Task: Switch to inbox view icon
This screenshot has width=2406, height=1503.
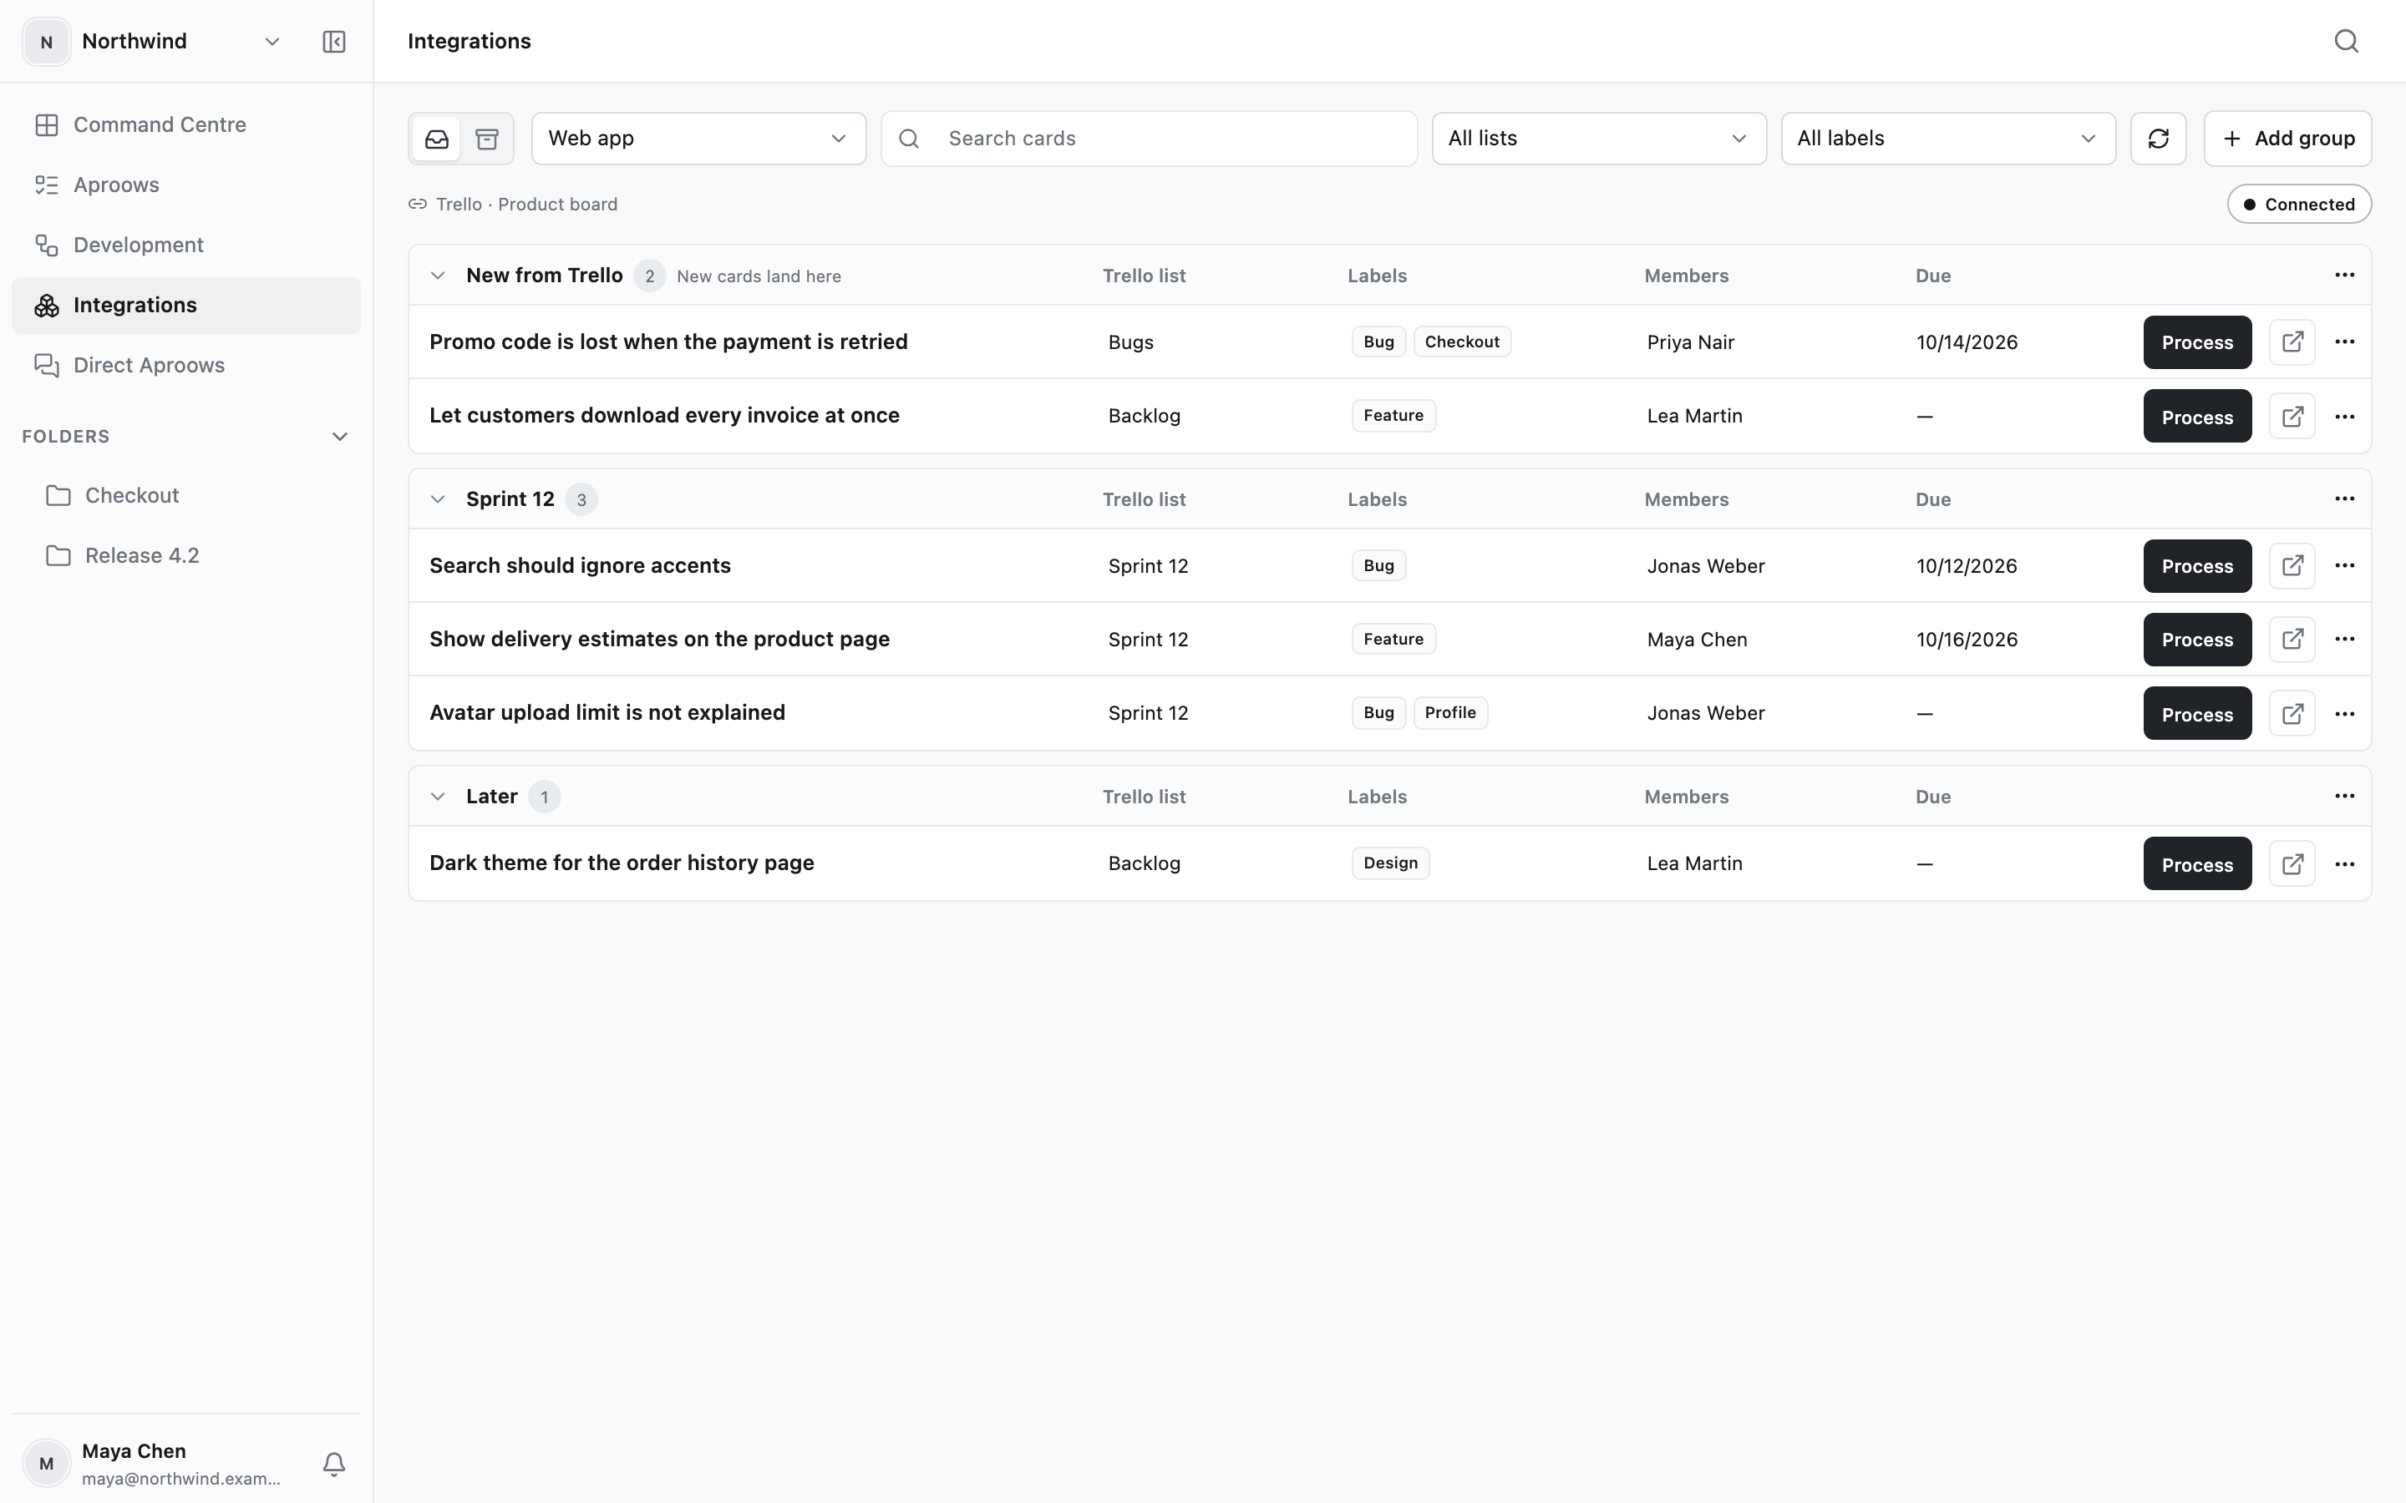Action: (x=438, y=138)
